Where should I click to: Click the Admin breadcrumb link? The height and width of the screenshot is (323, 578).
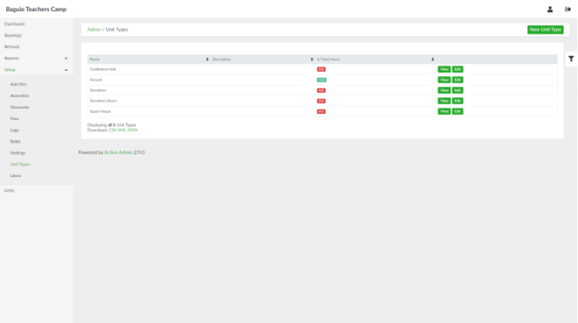pos(94,30)
